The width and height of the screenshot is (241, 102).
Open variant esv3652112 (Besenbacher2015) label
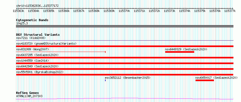(x=128, y=78)
